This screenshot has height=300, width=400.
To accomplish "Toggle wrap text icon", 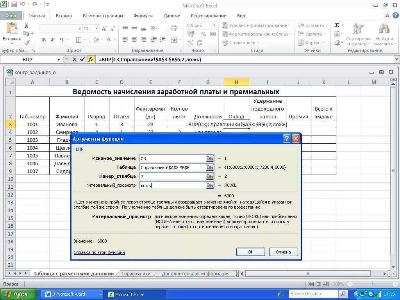I will [x=174, y=28].
